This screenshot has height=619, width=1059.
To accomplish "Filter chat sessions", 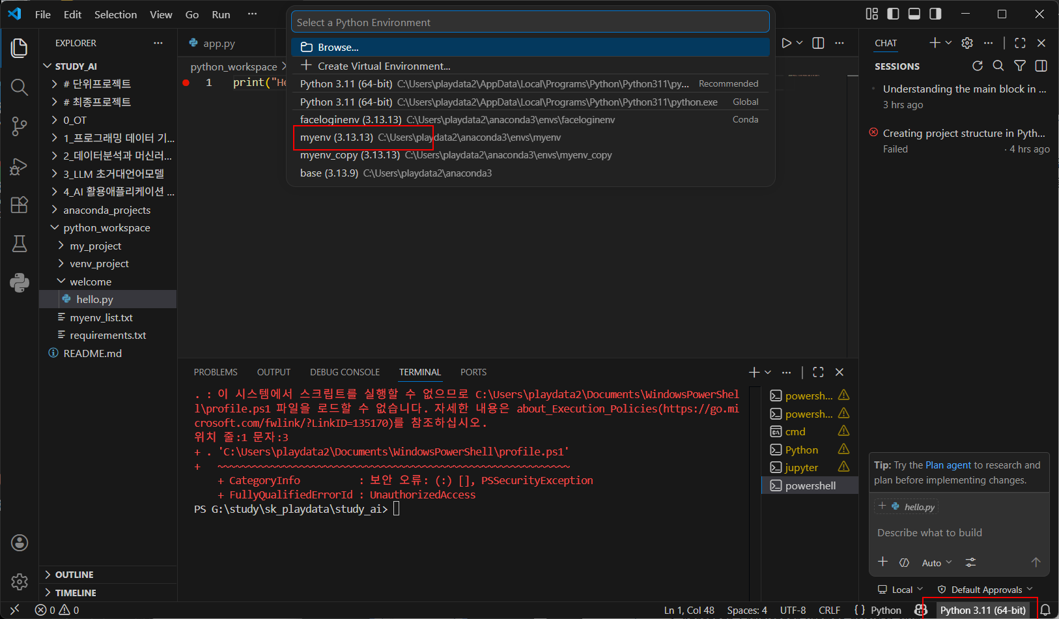I will [1020, 66].
